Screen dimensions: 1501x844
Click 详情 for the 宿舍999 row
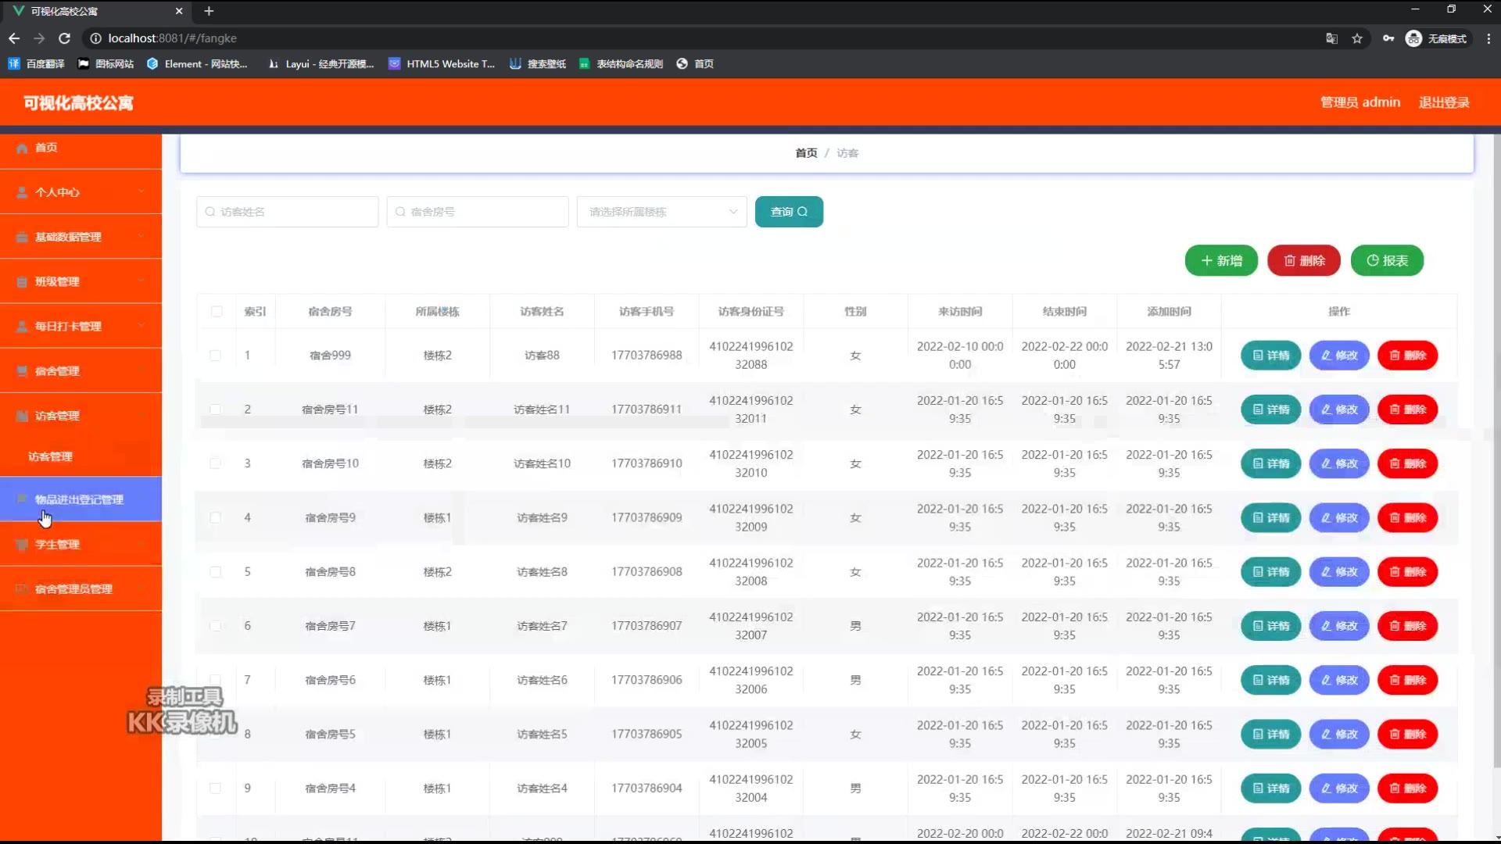1270,356
